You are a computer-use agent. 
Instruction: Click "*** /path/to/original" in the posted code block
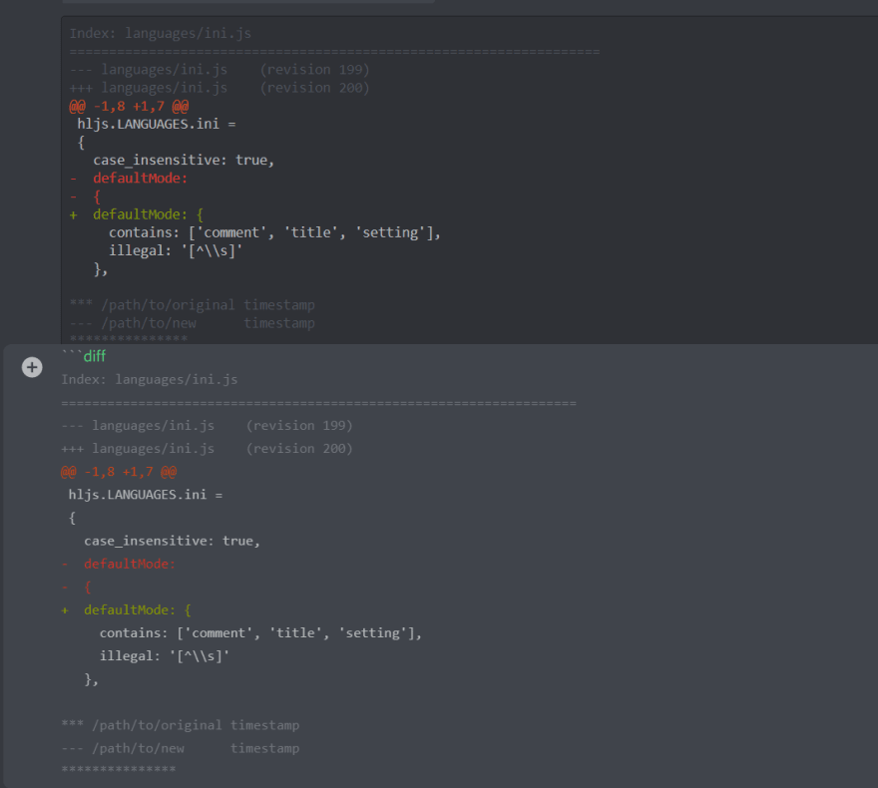point(153,305)
